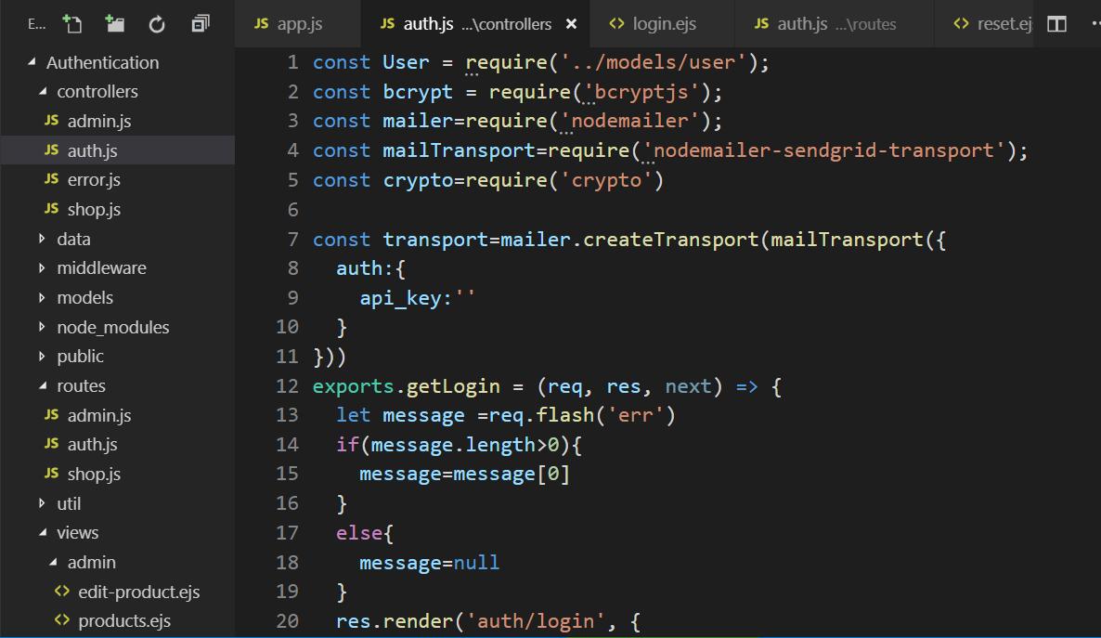Open edit-product.ejs file
1101x638 pixels.
click(139, 592)
